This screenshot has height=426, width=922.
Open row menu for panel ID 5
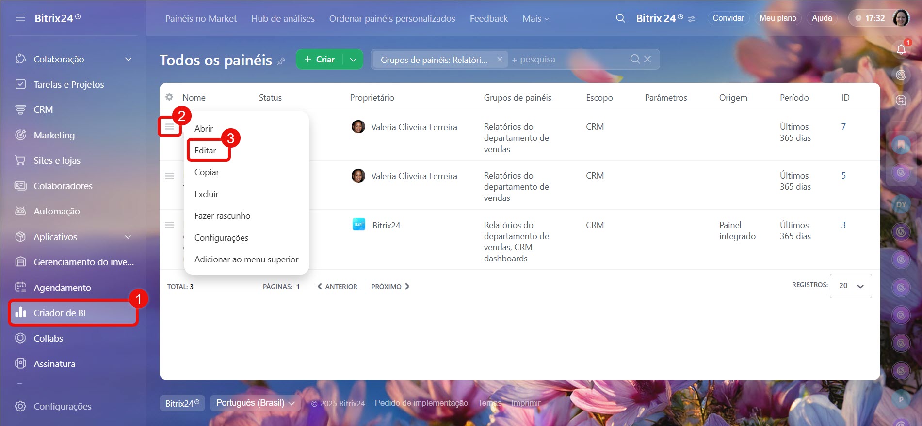(170, 176)
